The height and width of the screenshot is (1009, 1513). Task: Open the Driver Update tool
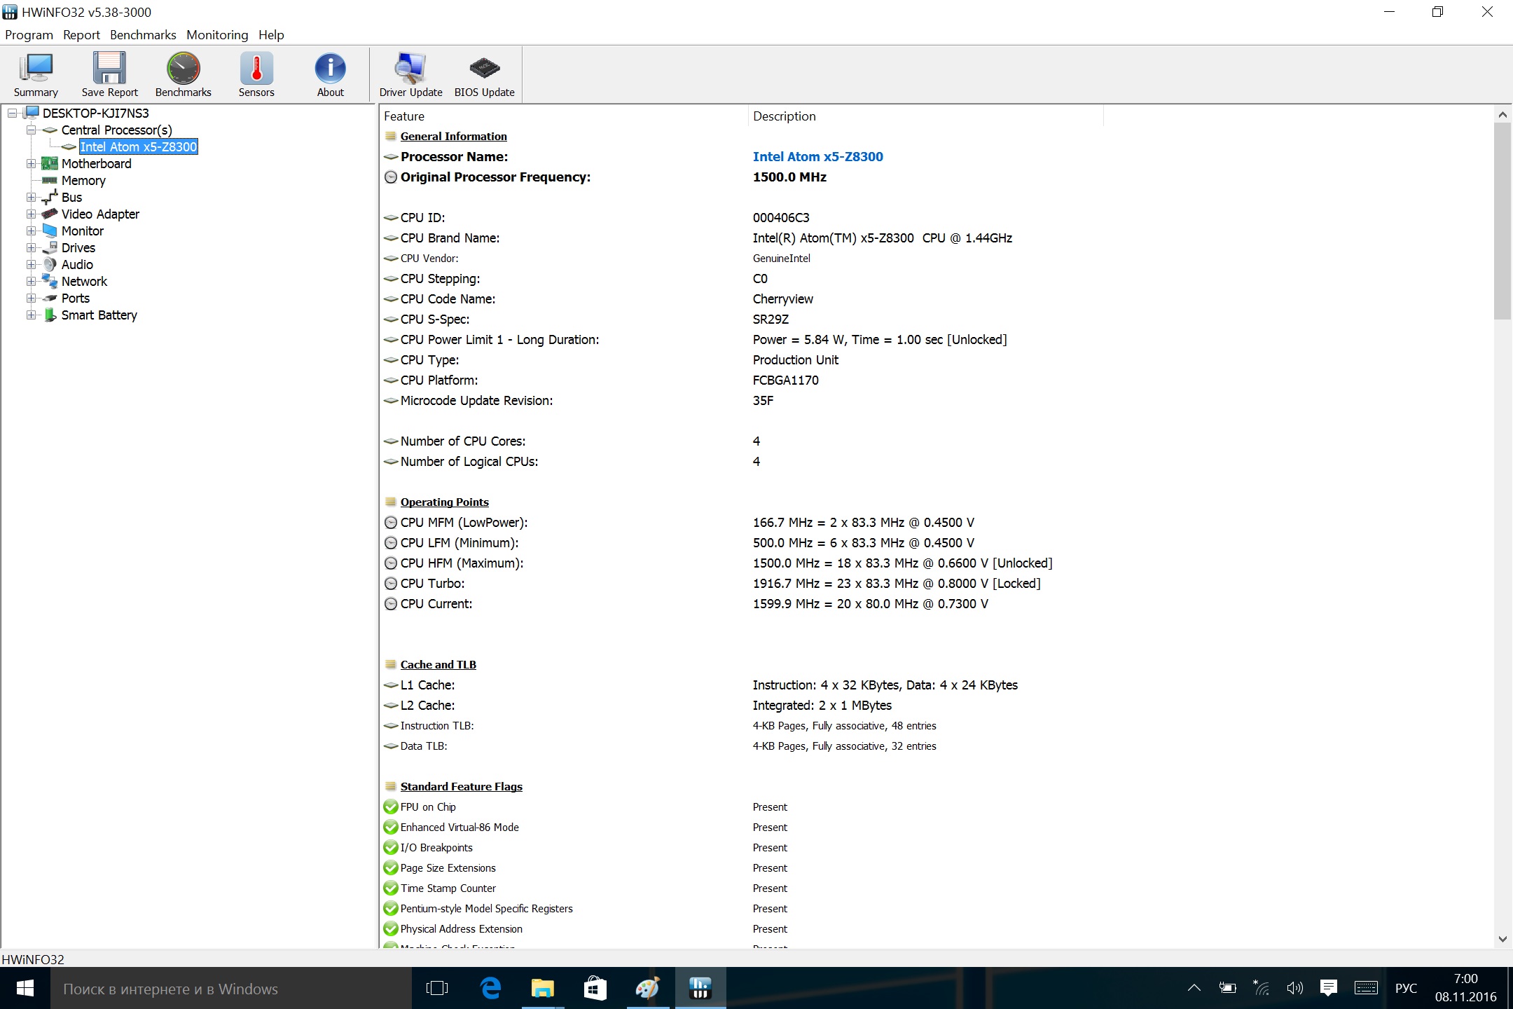point(410,74)
